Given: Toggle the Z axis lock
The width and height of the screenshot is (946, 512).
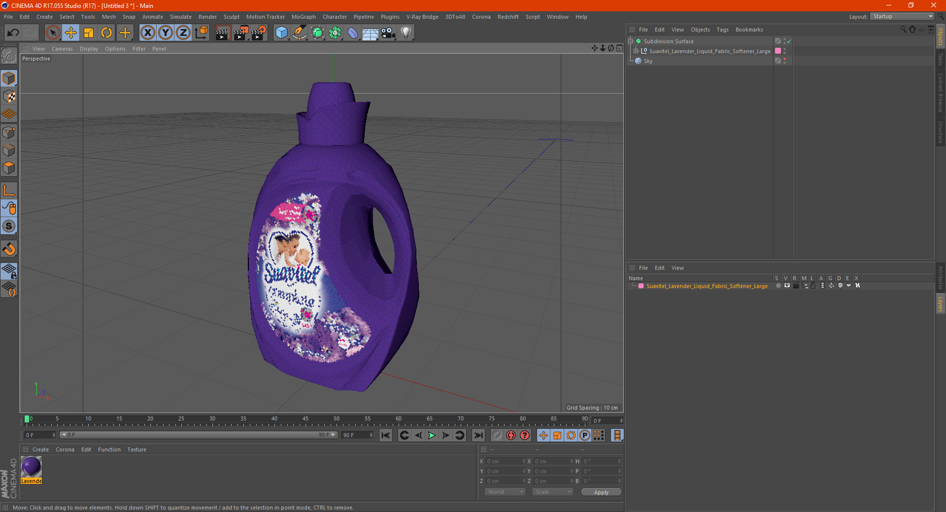Looking at the screenshot, I should [x=183, y=33].
